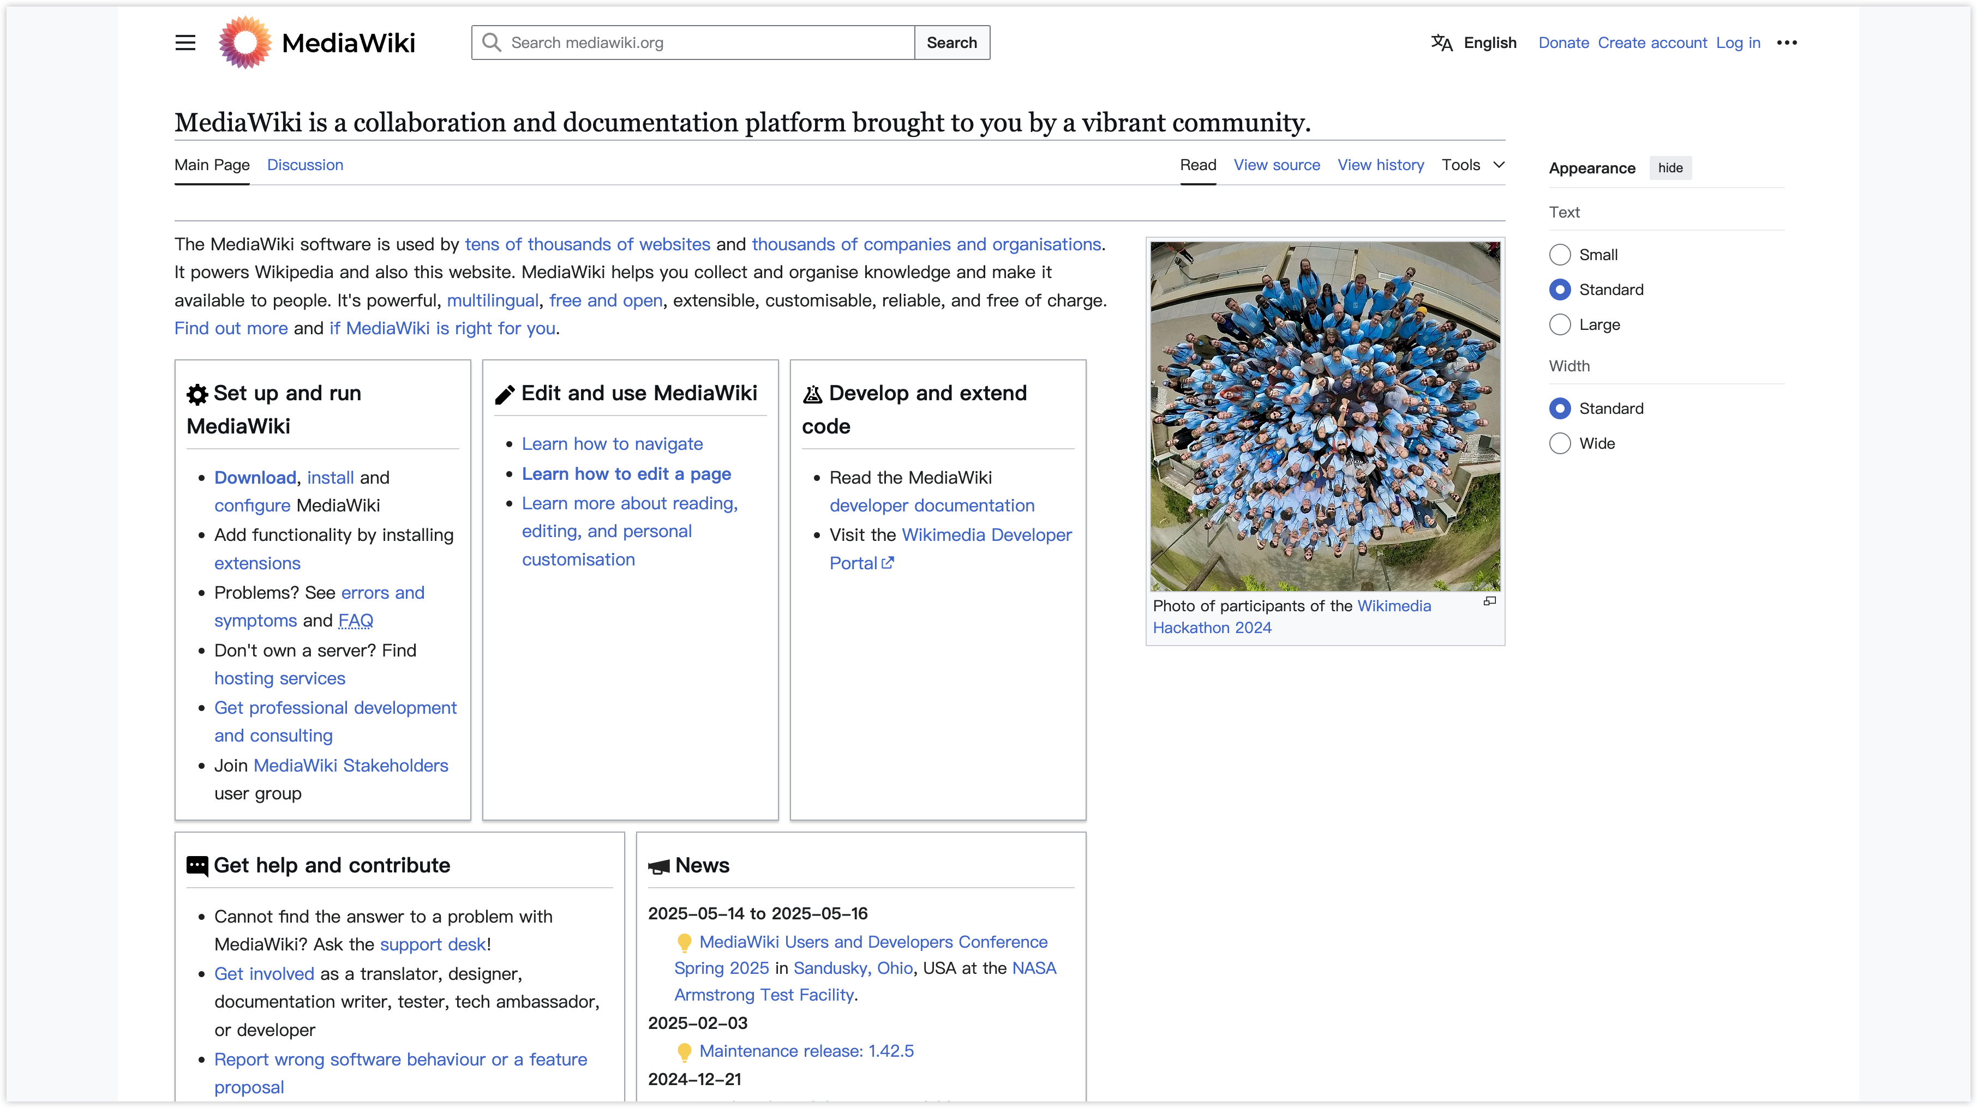
Task: Click the Get involved link
Action: pos(264,974)
